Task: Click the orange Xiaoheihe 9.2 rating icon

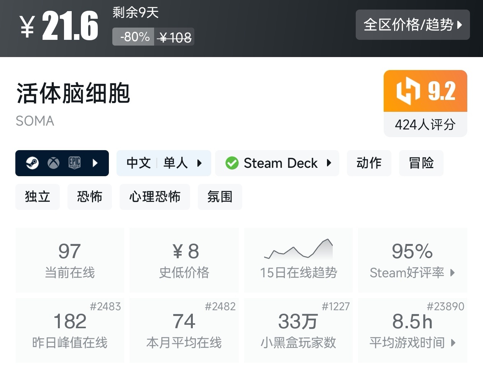Action: click(x=425, y=90)
